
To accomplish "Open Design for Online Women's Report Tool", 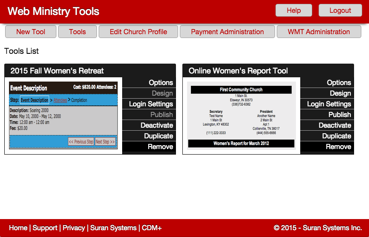I will [x=340, y=94].
